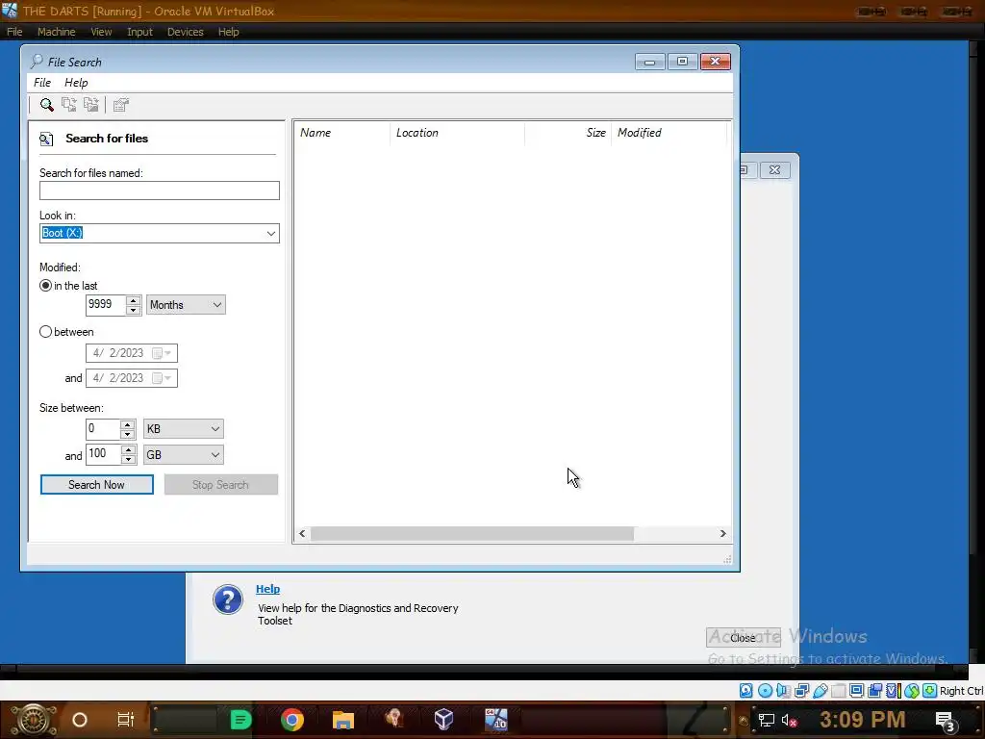Increase the 9999 months spinner value
The height and width of the screenshot is (739, 985).
pos(133,300)
